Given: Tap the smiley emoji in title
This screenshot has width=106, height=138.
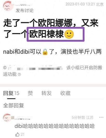Looking at the screenshot, I should (69, 34).
